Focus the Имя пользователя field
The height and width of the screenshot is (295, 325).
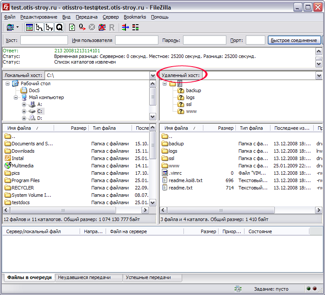tap(137, 40)
